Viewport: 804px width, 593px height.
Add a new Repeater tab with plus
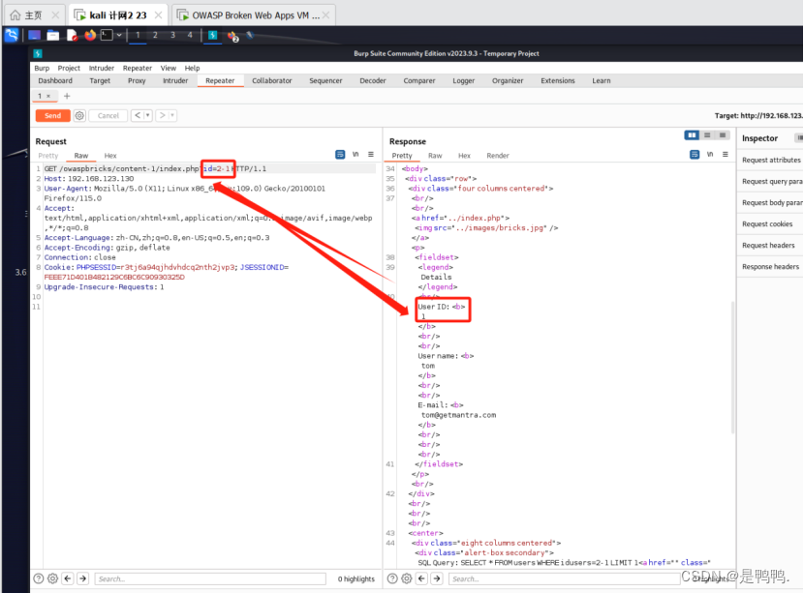click(67, 97)
